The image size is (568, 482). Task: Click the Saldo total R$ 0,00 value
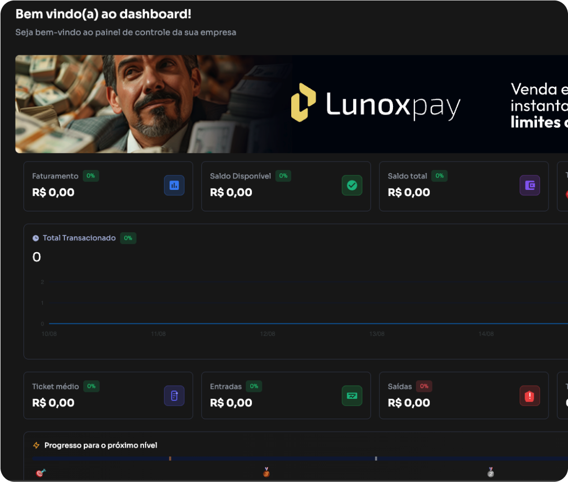(409, 192)
